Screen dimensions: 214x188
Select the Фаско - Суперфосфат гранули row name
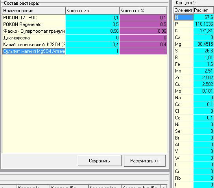point(34,31)
